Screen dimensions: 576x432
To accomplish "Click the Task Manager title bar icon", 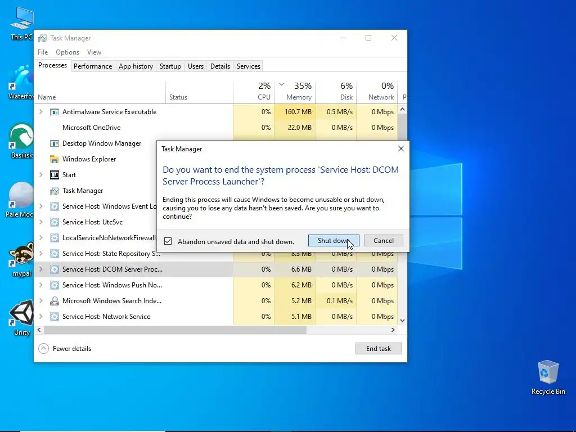I will (43, 38).
